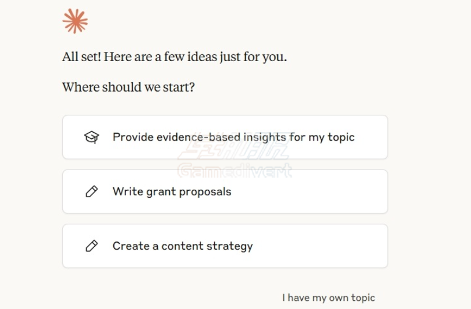Viewport: 471px width, 309px height.
Task: Click the pencil icon beside Write grant proposals
Action: (x=91, y=192)
